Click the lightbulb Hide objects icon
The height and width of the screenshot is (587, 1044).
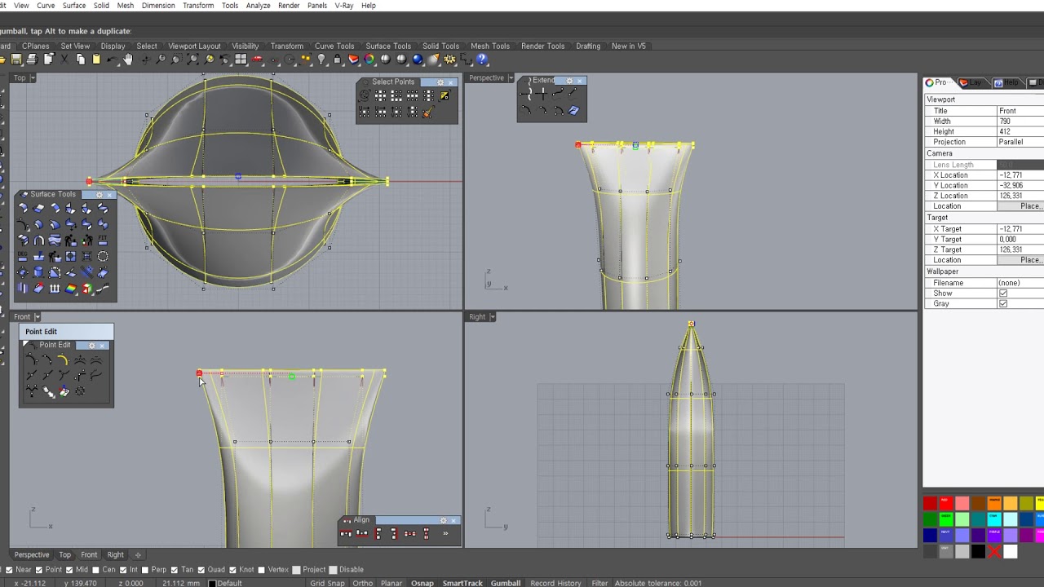[x=321, y=60]
